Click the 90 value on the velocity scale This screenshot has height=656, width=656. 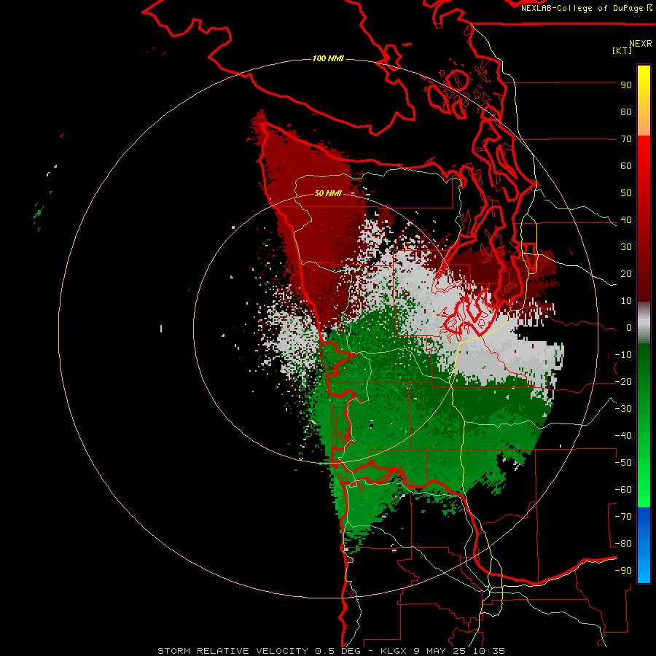[x=626, y=85]
